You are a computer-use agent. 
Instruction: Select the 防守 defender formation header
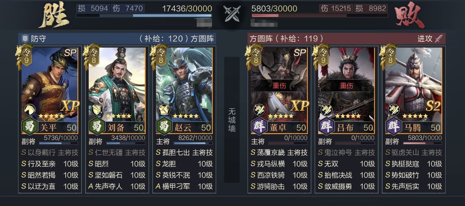[117, 39]
